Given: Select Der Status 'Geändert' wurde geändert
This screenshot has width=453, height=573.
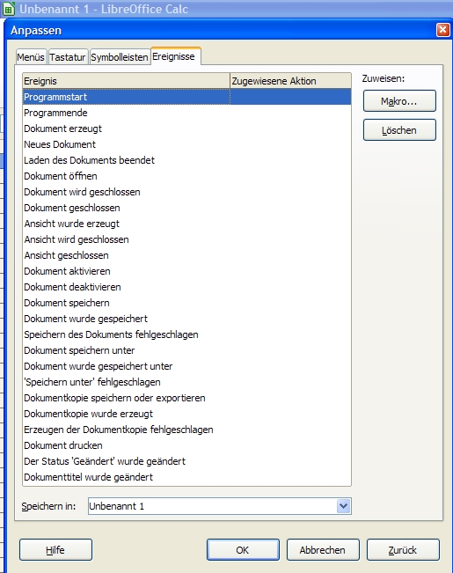Looking at the screenshot, I should pyautogui.click(x=186, y=461).
